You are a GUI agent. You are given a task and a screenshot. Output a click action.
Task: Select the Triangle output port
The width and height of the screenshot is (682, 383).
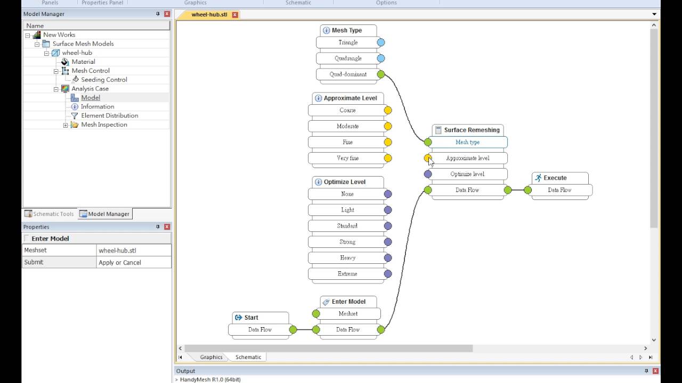(x=380, y=43)
